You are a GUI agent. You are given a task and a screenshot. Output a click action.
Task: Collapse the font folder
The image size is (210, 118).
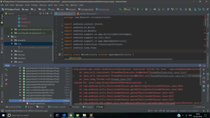(x=12, y=44)
